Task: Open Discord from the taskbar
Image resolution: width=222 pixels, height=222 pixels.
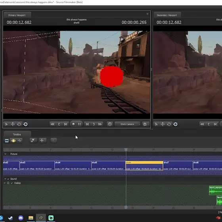Action: tap(21, 218)
